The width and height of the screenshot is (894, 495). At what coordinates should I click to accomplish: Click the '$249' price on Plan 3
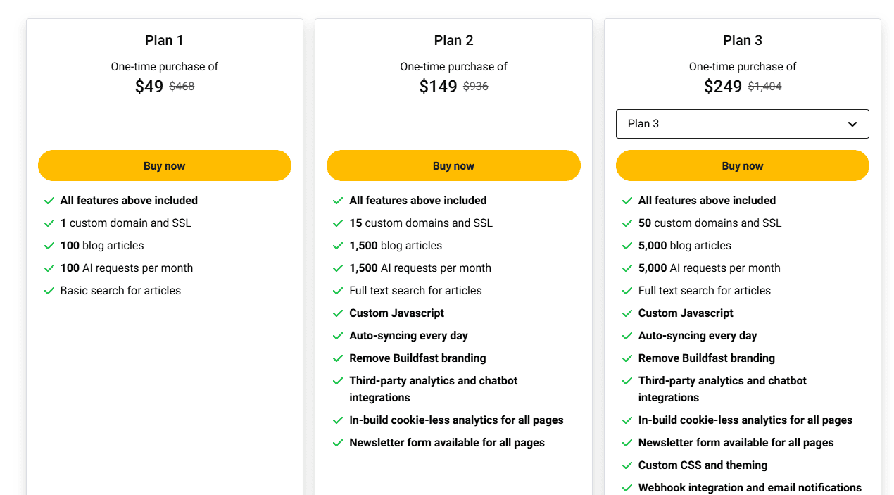tap(722, 86)
